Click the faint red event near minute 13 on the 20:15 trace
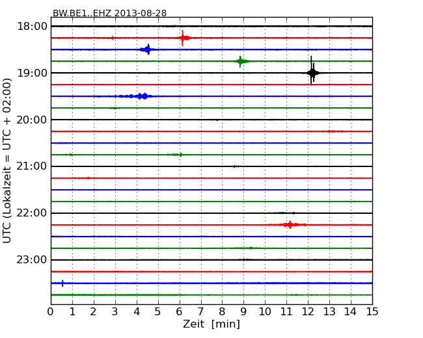Image resolution: width=423 pixels, height=338 pixels. pos(333,131)
